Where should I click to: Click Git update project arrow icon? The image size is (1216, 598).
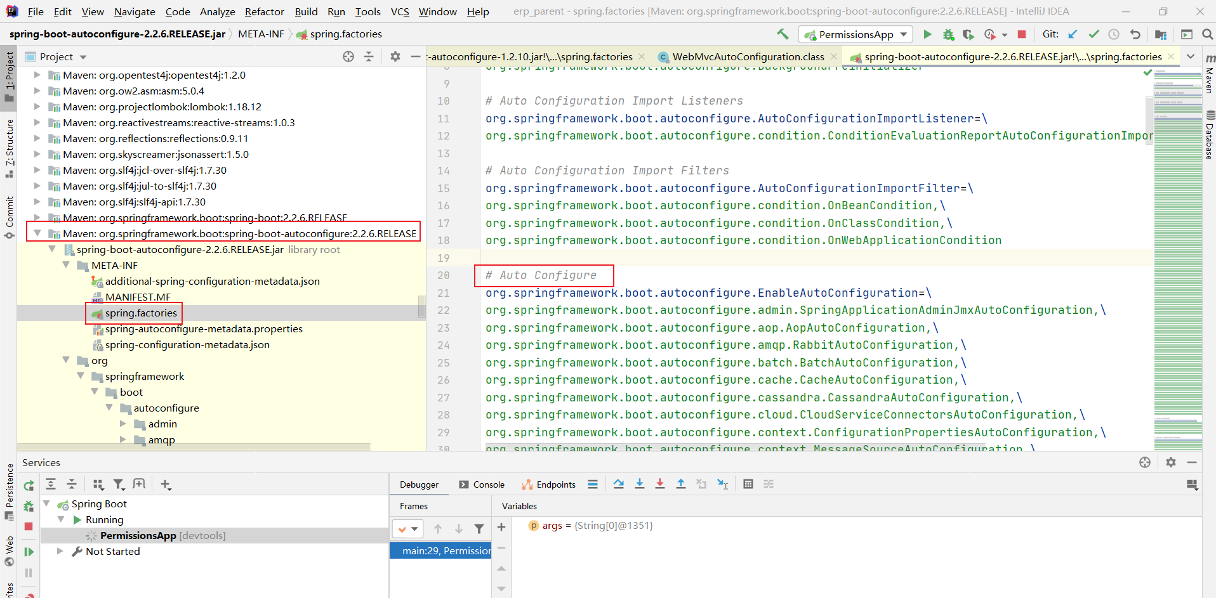(1073, 34)
